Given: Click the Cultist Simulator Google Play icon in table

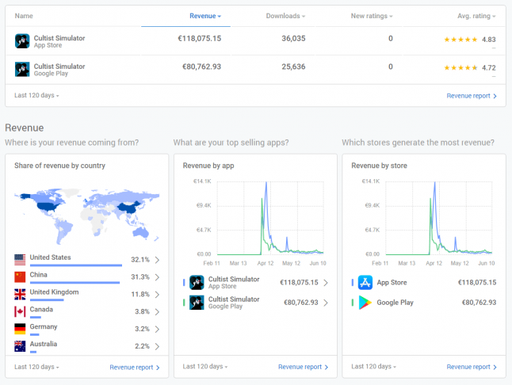Looking at the screenshot, I should coord(22,70).
